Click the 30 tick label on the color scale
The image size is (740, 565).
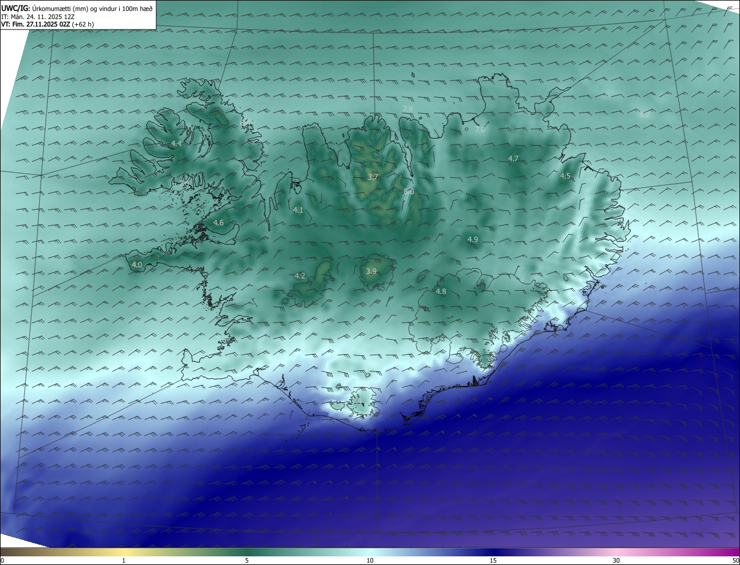point(616,560)
